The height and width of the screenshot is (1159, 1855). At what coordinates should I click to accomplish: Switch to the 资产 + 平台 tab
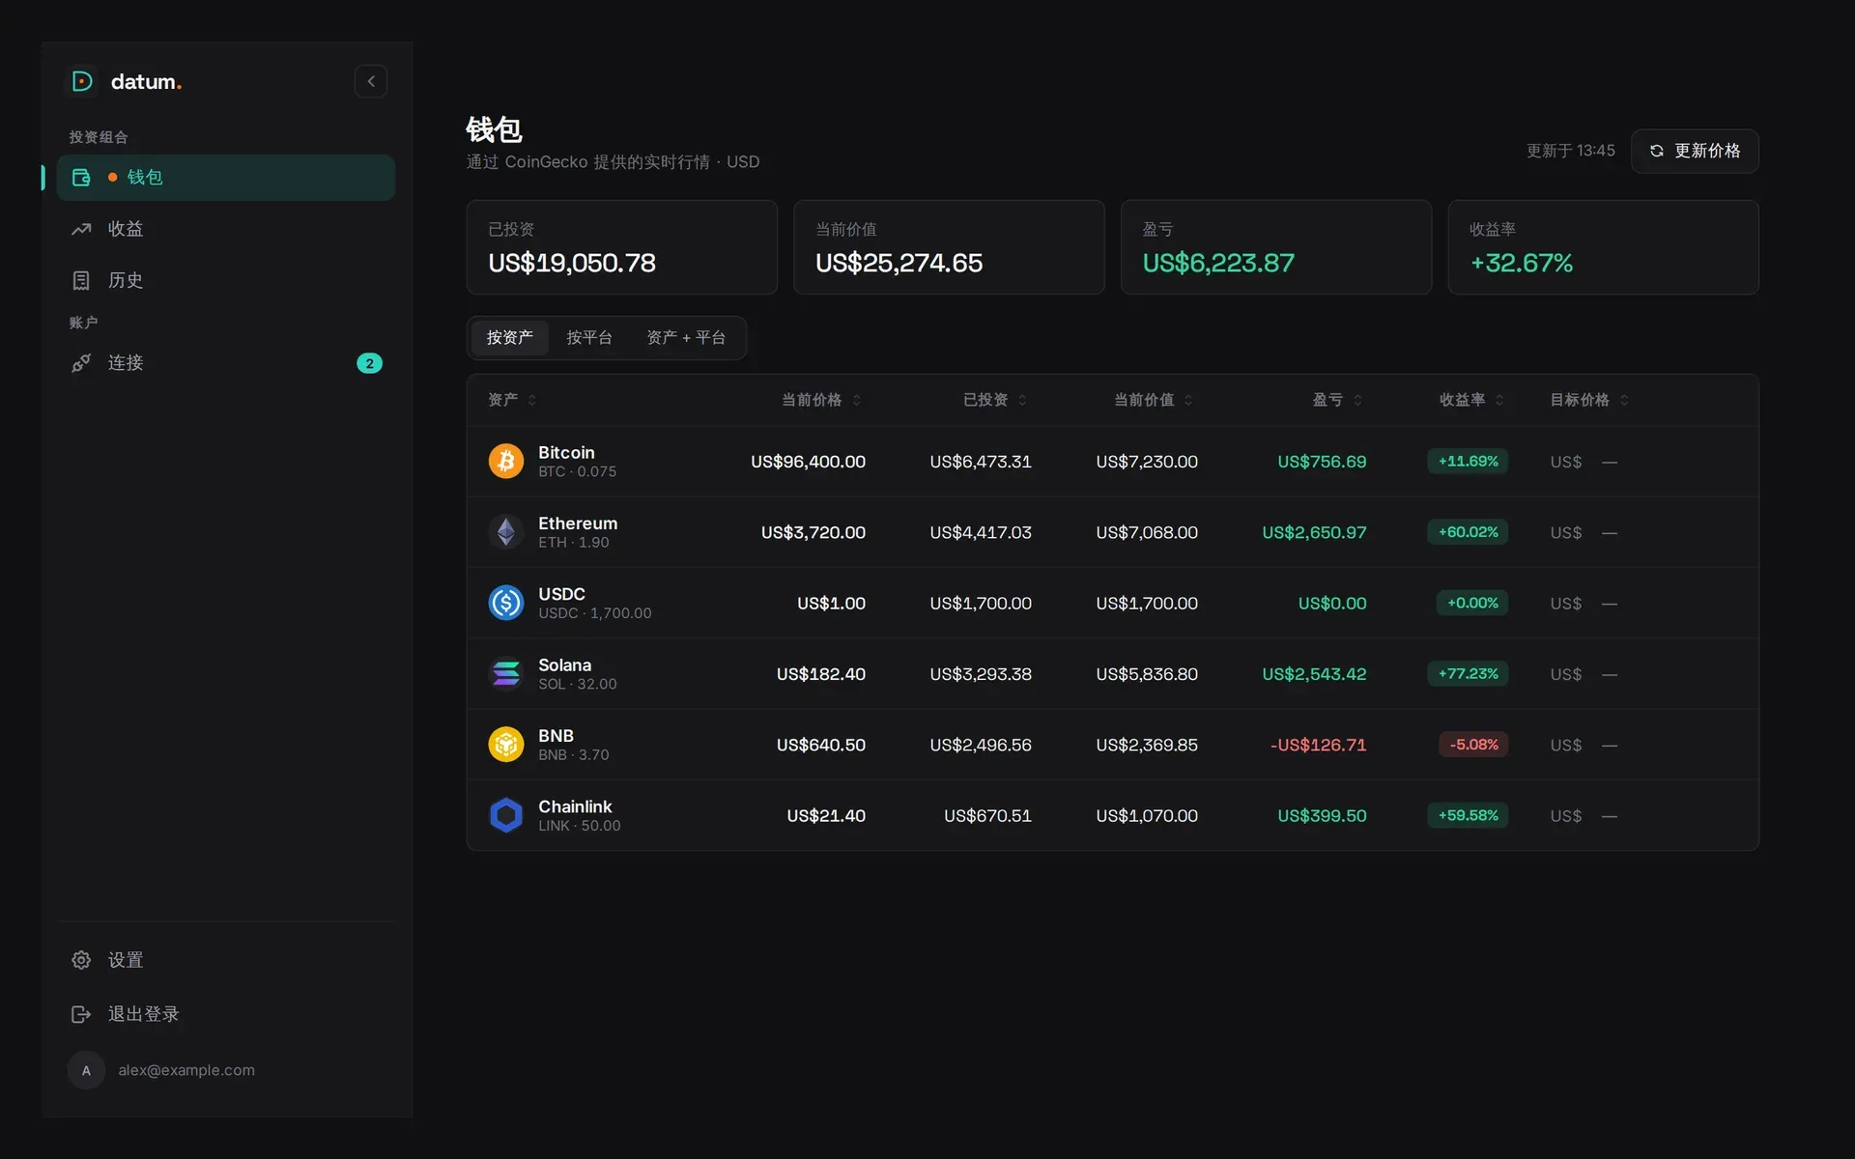coord(686,337)
